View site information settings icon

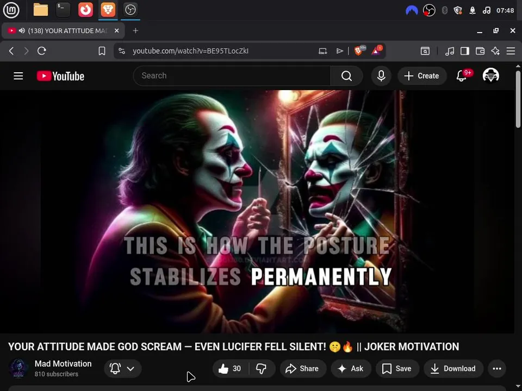point(122,51)
